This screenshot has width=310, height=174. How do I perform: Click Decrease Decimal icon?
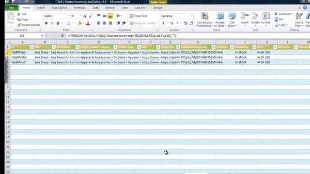pos(191,23)
